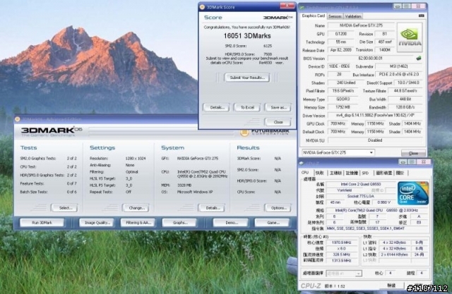This screenshot has width=452, height=294.
Task: Click the Subvendor value 'MSI (1462)'
Action: [x=398, y=66]
